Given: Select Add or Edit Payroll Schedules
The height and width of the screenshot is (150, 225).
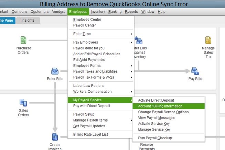Looking at the screenshot, I should coord(101,54).
